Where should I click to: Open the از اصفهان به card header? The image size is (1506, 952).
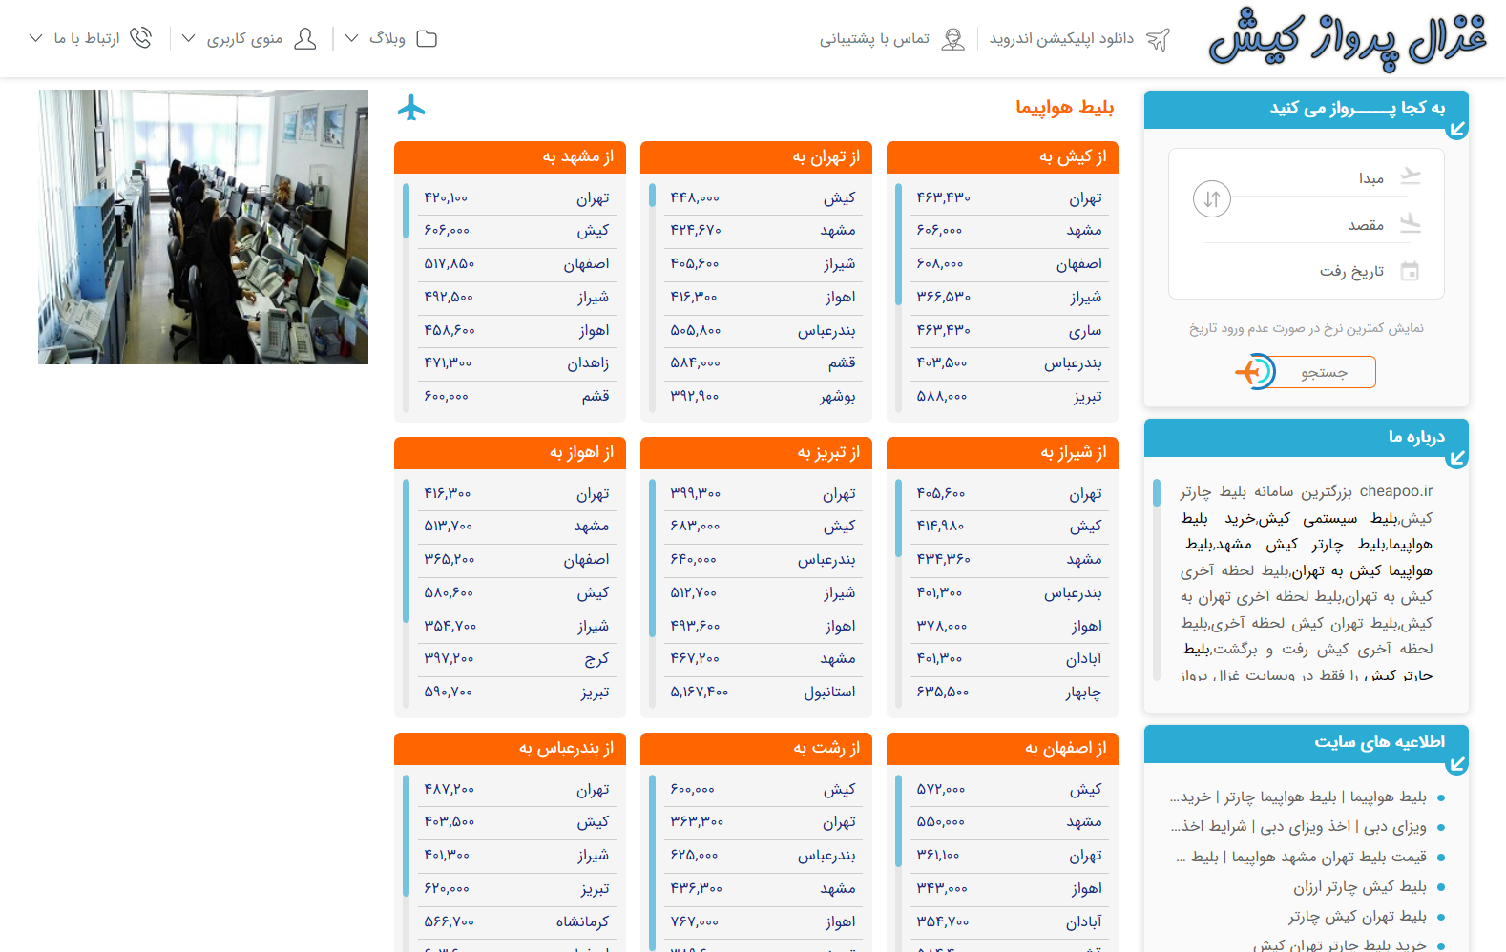(1002, 749)
